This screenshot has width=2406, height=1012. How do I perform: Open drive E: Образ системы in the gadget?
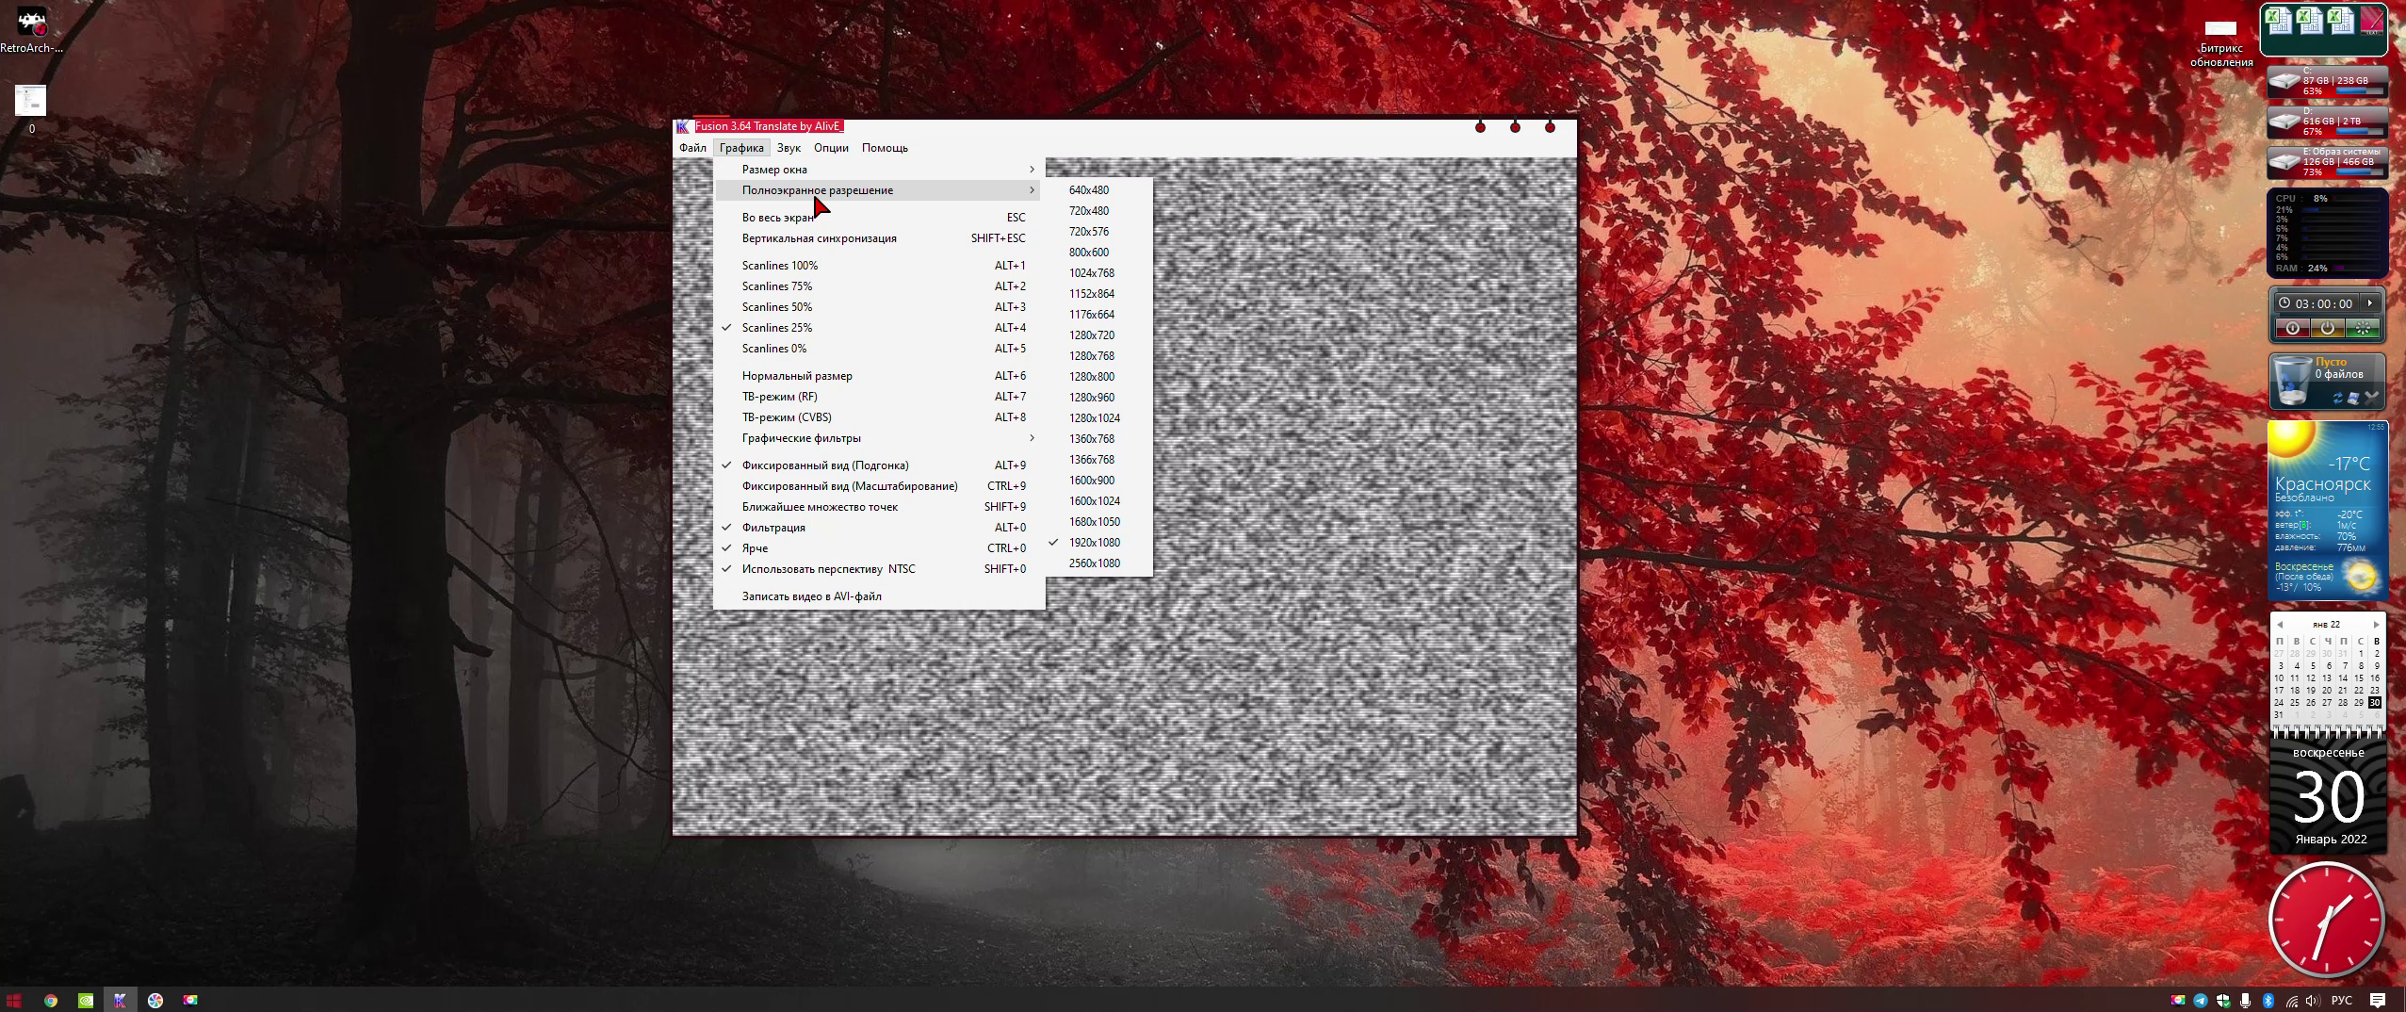2327,162
